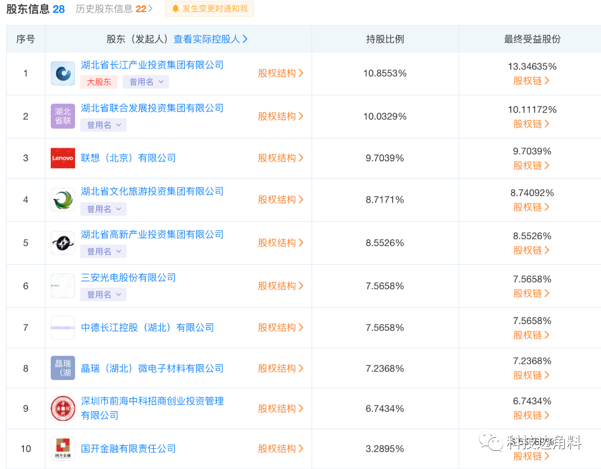Open 国开金融有限责任公司 link
The width and height of the screenshot is (601, 469).
pyautogui.click(x=128, y=449)
